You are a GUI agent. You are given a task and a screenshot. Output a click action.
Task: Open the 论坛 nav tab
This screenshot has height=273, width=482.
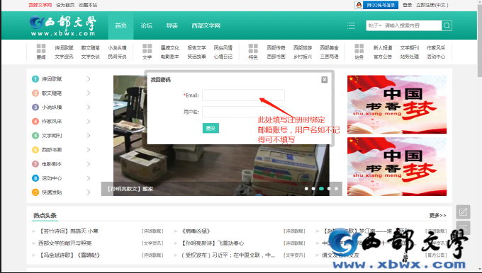coord(146,25)
